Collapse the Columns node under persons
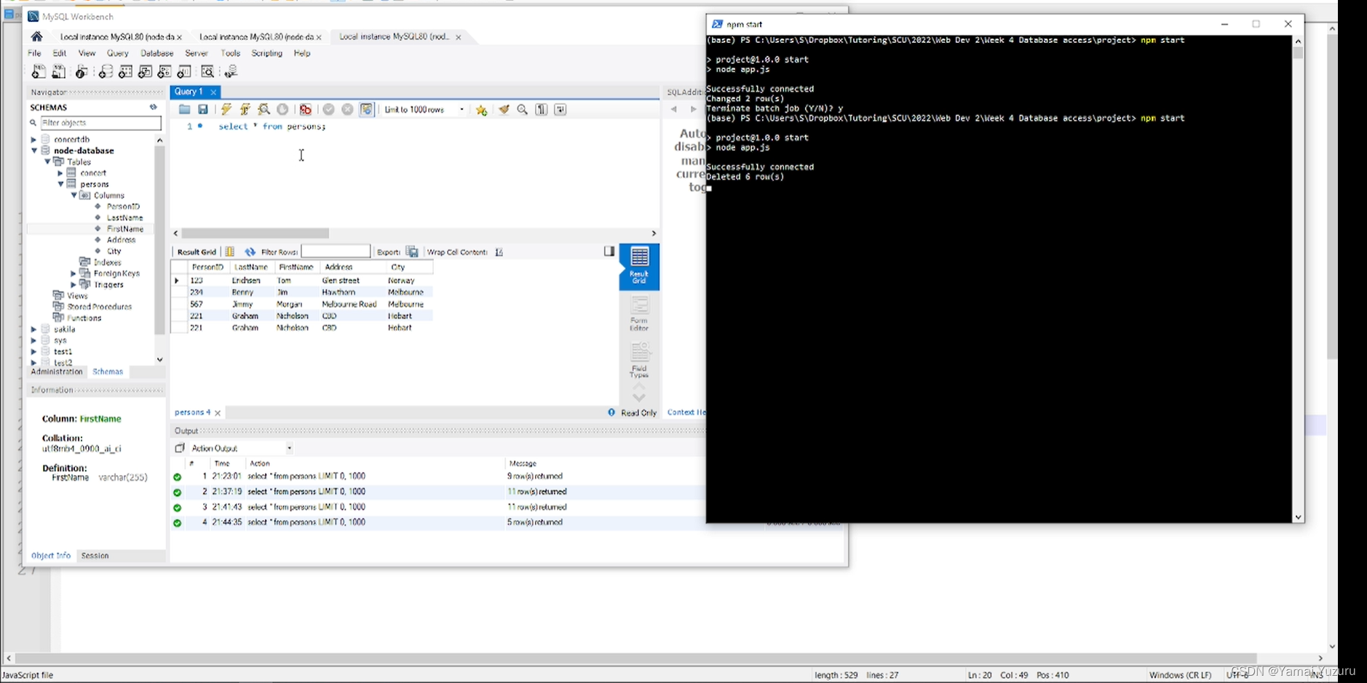This screenshot has width=1367, height=683. click(x=74, y=195)
